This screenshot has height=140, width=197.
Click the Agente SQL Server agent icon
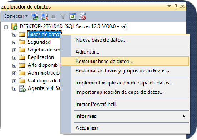click(x=22, y=88)
